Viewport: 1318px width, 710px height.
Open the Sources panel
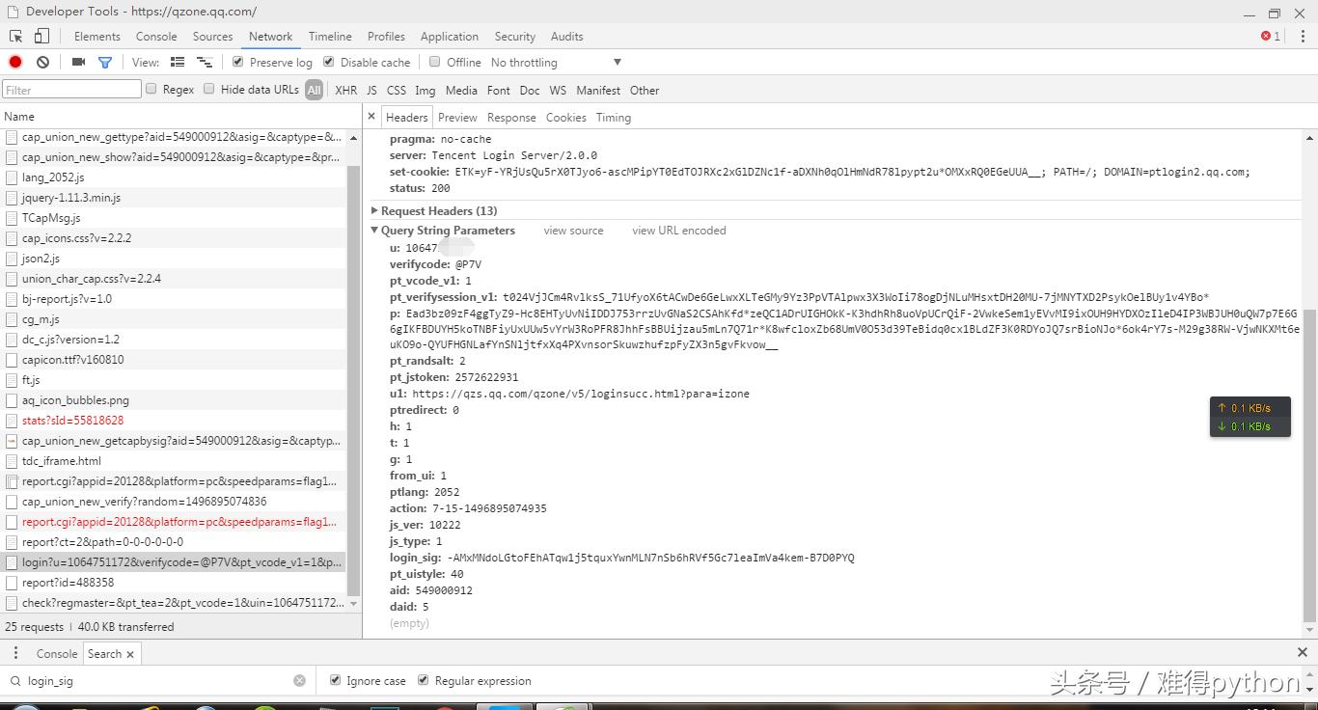(212, 37)
